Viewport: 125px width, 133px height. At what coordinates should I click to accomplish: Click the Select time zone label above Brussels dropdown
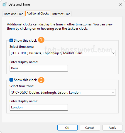point(22,47)
